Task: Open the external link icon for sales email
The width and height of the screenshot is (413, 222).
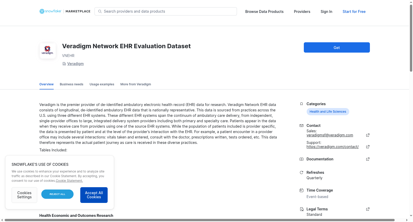Action: coord(368,135)
